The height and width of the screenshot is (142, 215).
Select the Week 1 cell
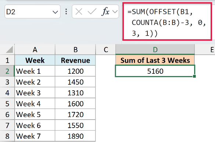click(35, 71)
